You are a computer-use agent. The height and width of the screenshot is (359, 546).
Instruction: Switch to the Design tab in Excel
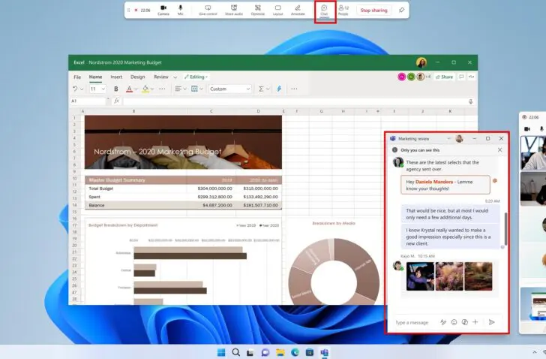pos(137,77)
